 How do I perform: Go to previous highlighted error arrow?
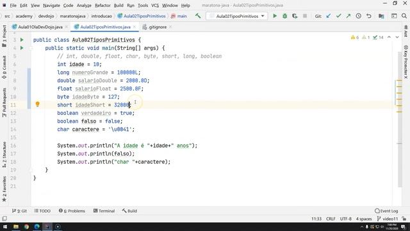[389, 37]
